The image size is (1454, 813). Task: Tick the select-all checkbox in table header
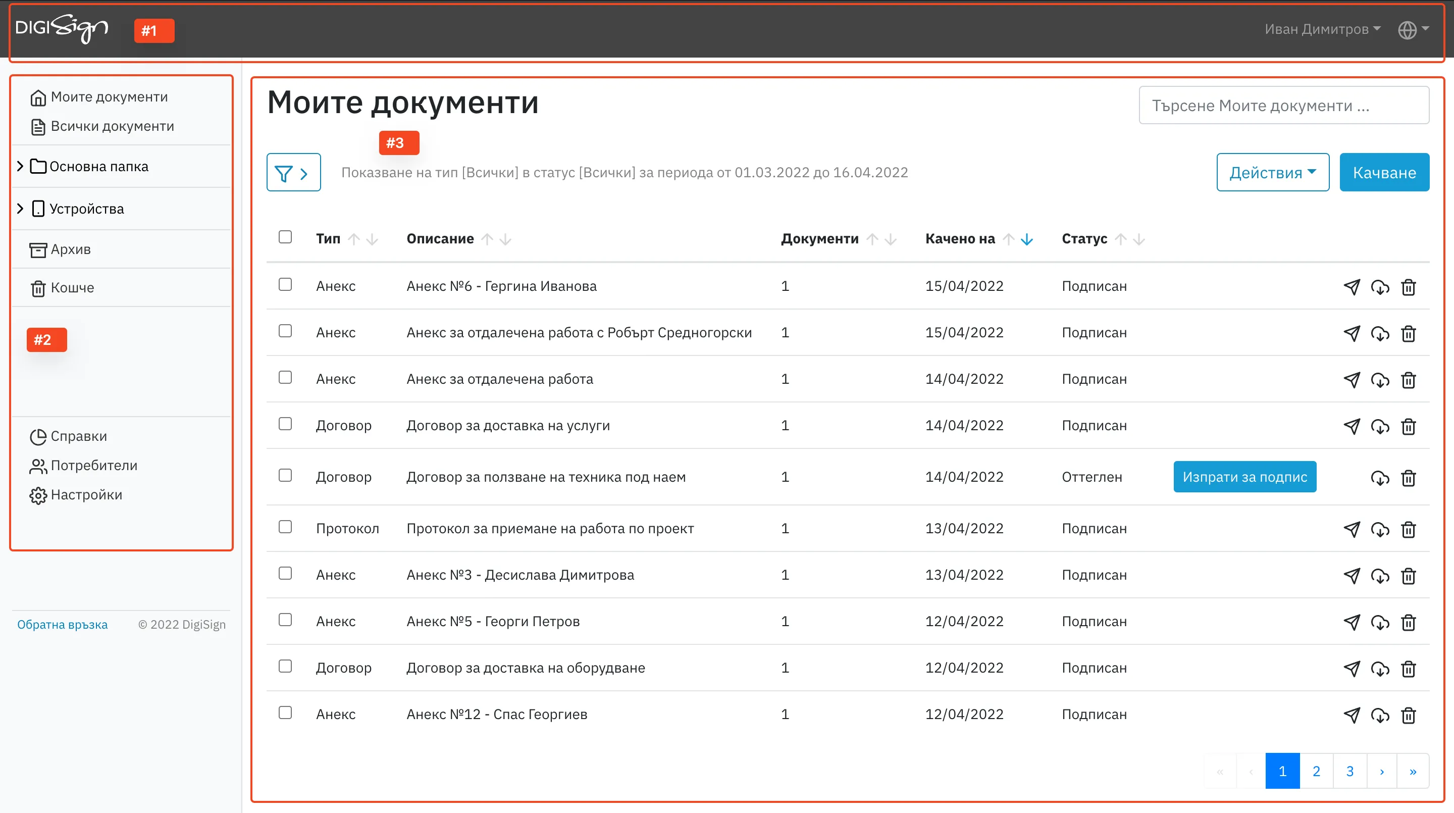(x=285, y=236)
